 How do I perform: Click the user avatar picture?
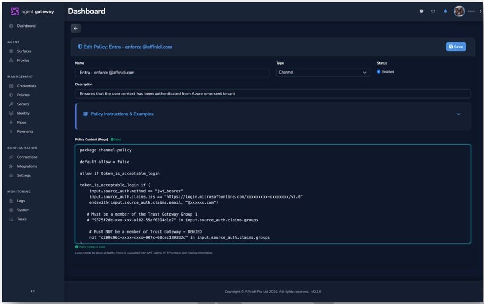pos(459,11)
